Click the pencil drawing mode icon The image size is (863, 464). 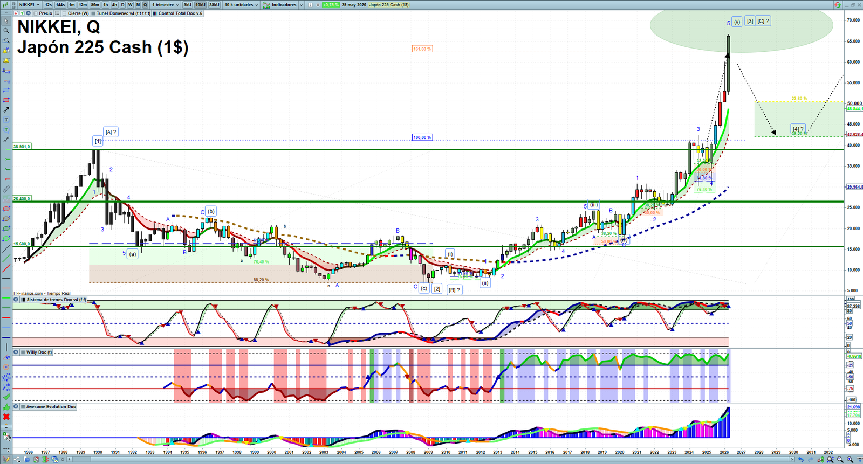[6, 459]
